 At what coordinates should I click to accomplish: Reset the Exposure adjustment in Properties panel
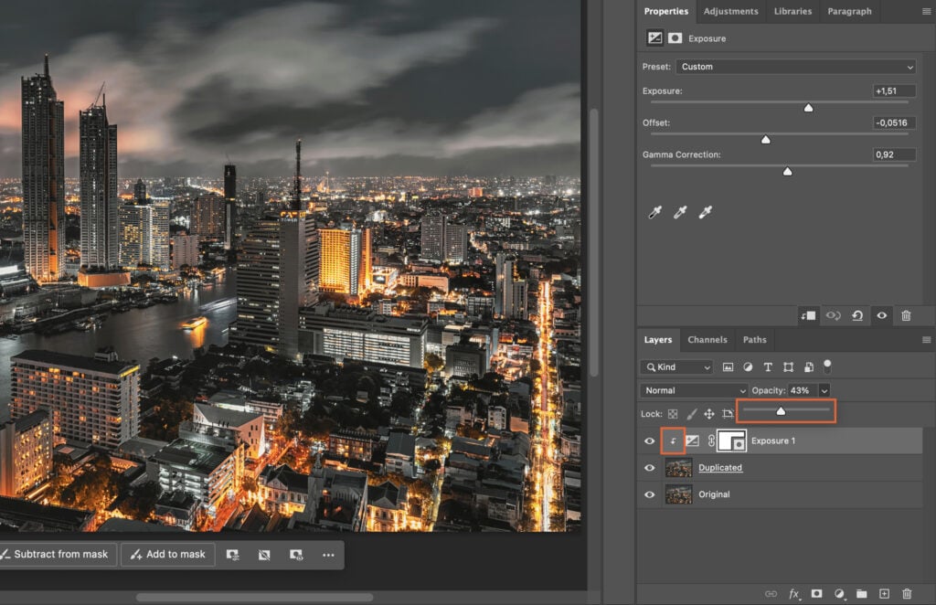[857, 315]
